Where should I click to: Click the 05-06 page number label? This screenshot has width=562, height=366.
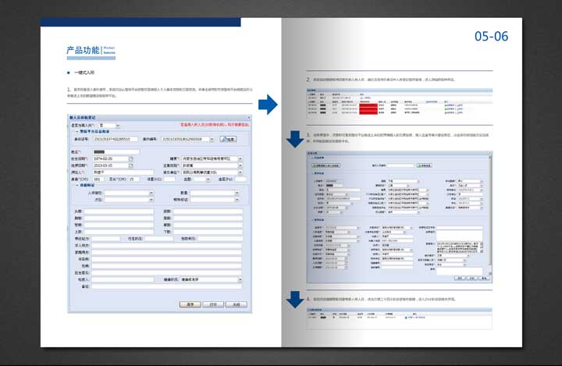(491, 36)
